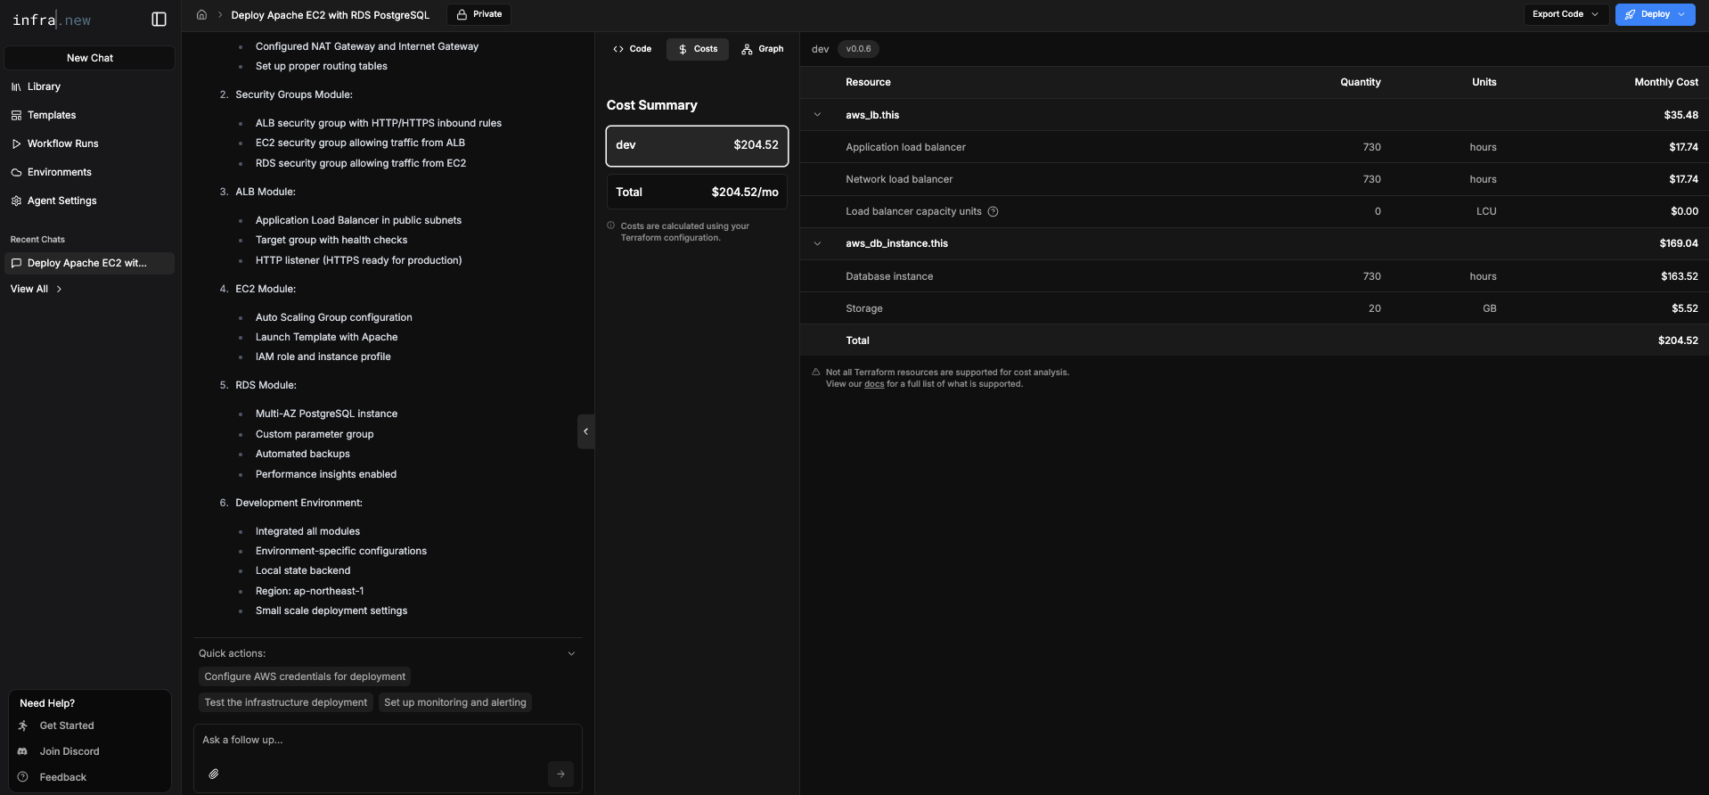The image size is (1709, 795).
Task: Click the Application load balancer row
Action: tap(1254, 147)
